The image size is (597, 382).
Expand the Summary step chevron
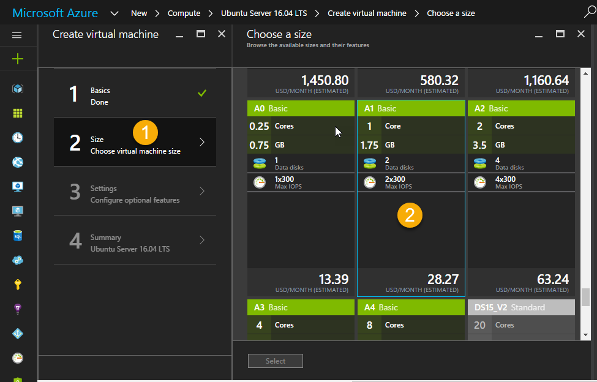202,240
